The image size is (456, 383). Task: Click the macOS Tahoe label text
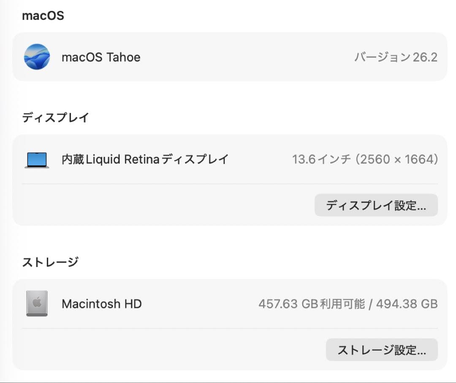tap(101, 57)
